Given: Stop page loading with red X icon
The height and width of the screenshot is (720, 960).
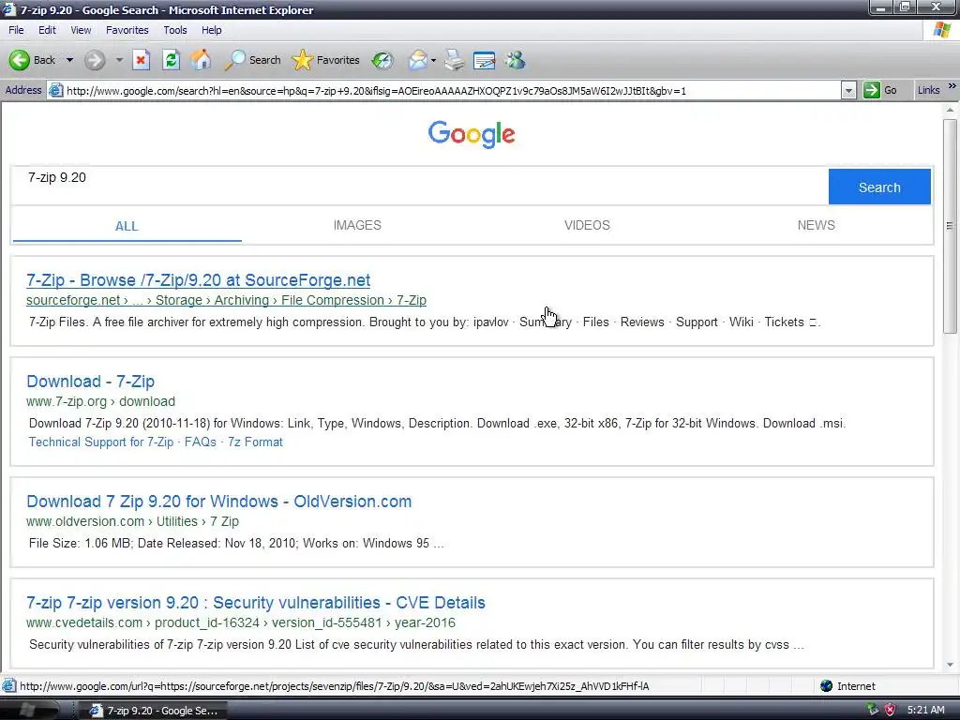Looking at the screenshot, I should coord(142,60).
